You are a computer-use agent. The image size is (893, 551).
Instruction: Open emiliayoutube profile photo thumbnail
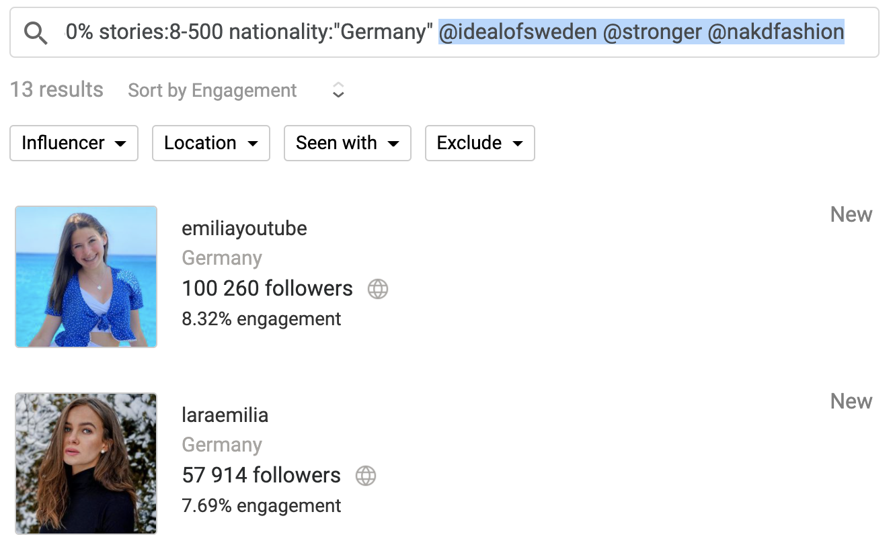pyautogui.click(x=86, y=277)
